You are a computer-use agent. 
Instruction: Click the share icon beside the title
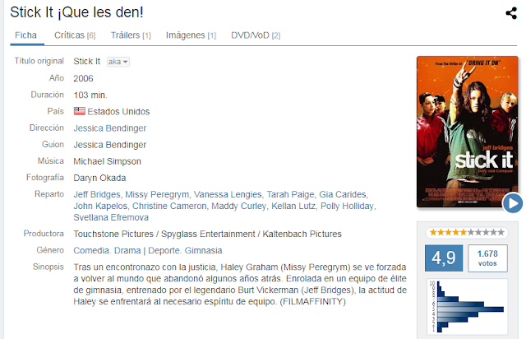[x=511, y=13]
